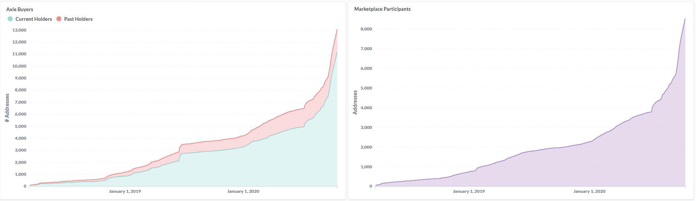Click the 13,000 y-axis tick label

(x=19, y=30)
